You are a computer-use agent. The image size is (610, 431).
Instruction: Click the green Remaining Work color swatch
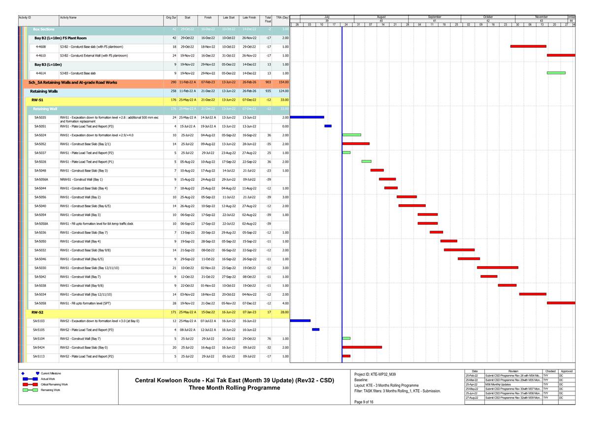[x=30, y=389]
